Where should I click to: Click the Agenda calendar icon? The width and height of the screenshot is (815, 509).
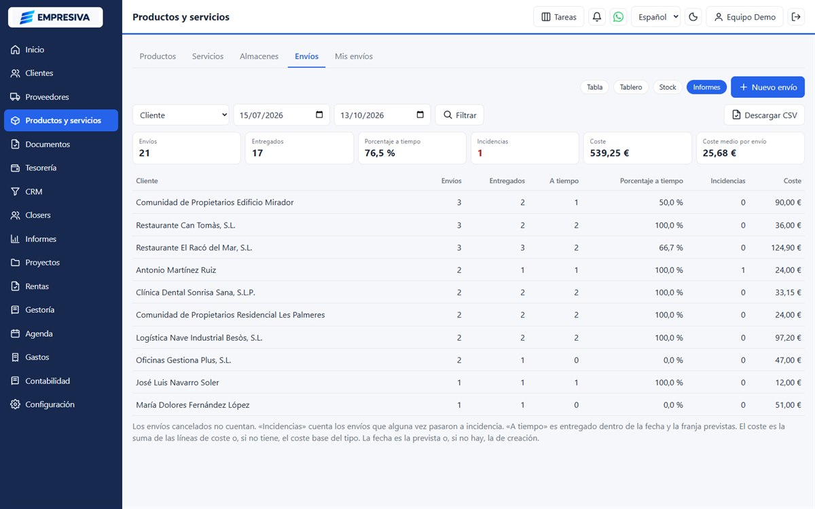point(16,334)
